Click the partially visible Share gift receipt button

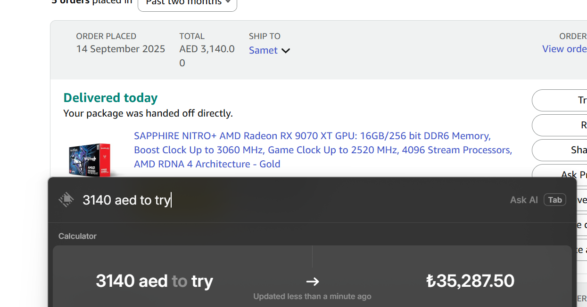point(560,150)
